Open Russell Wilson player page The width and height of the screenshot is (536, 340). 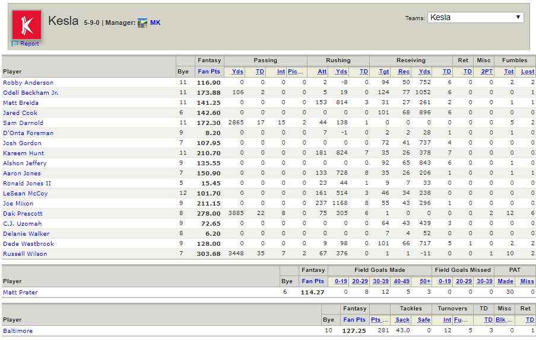pyautogui.click(x=25, y=254)
